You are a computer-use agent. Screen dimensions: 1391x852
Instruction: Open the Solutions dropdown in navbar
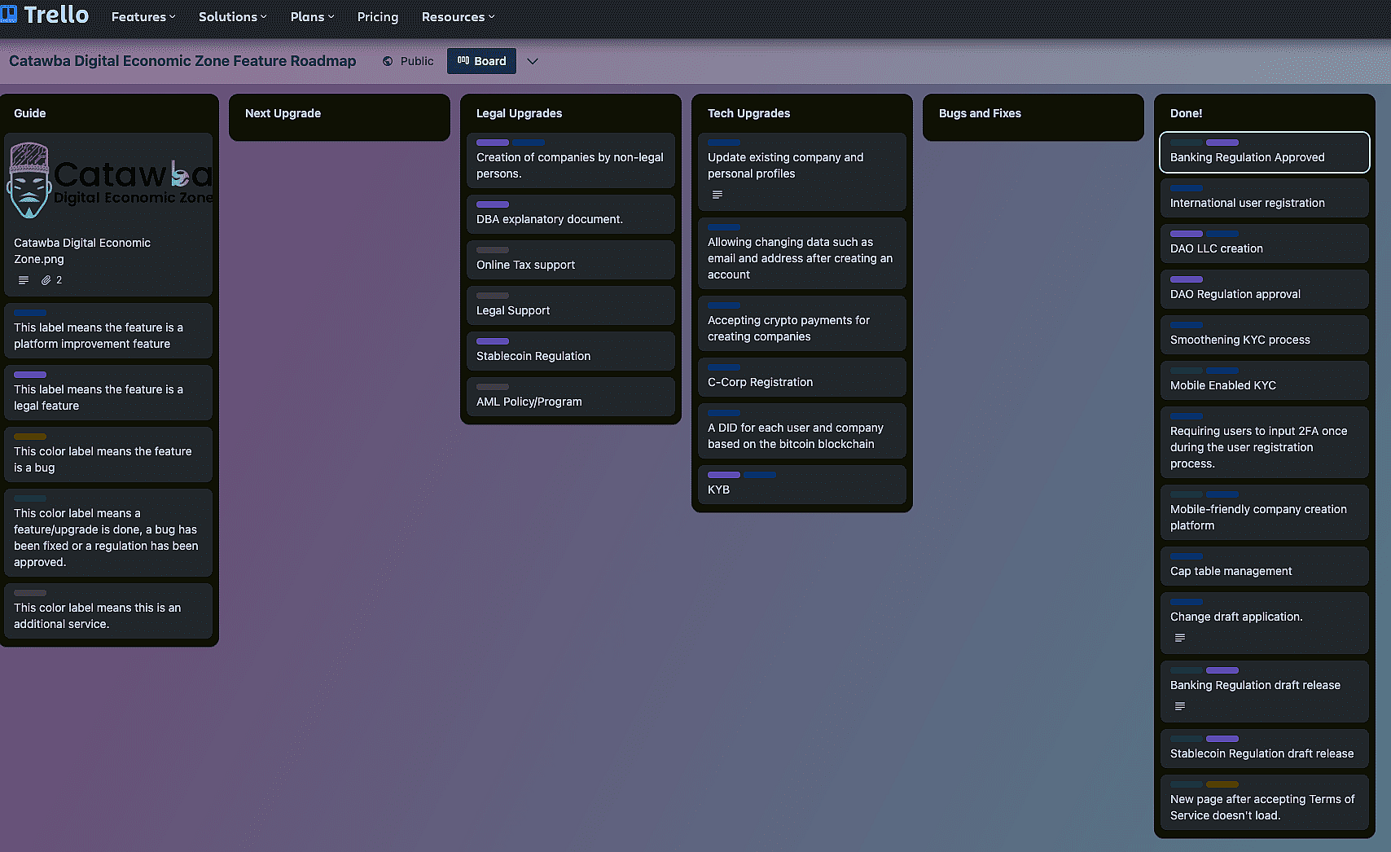(x=232, y=17)
